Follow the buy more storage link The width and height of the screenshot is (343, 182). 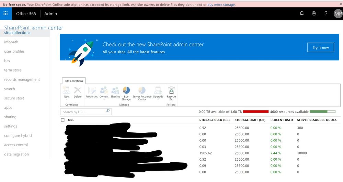coord(221,4)
